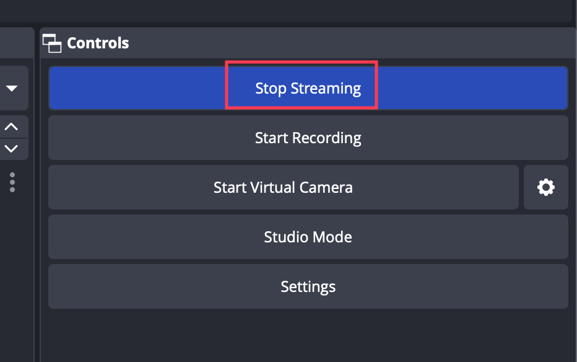The width and height of the screenshot is (577, 362).
Task: Click the gear beside Start Virtual Camera
Action: 545,187
